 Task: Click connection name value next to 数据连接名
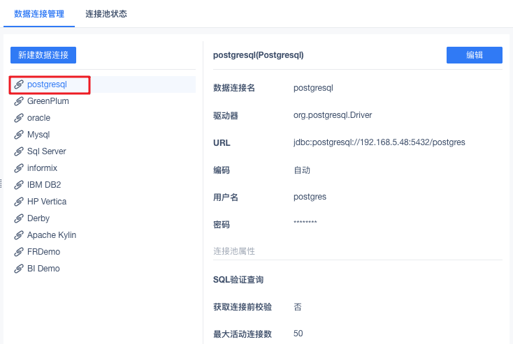[313, 88]
